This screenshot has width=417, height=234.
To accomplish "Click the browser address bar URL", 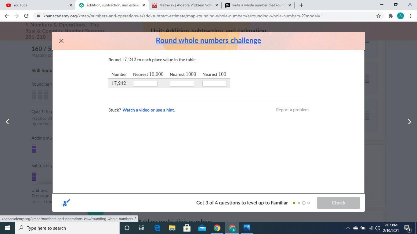I will 183,16.
